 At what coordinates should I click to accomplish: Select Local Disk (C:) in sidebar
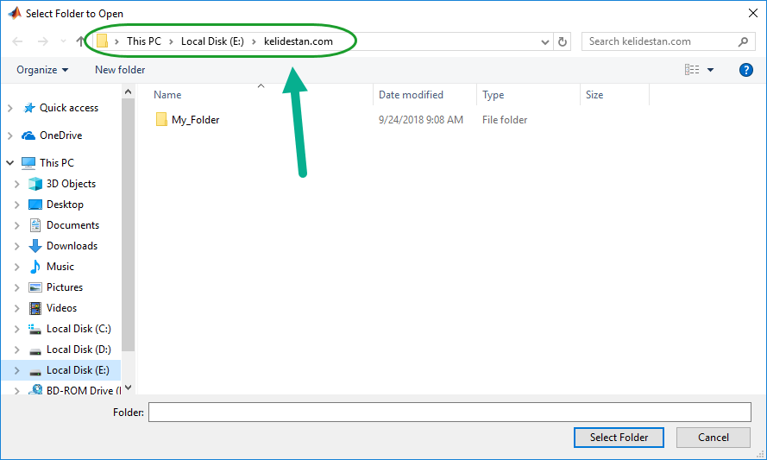(79, 329)
